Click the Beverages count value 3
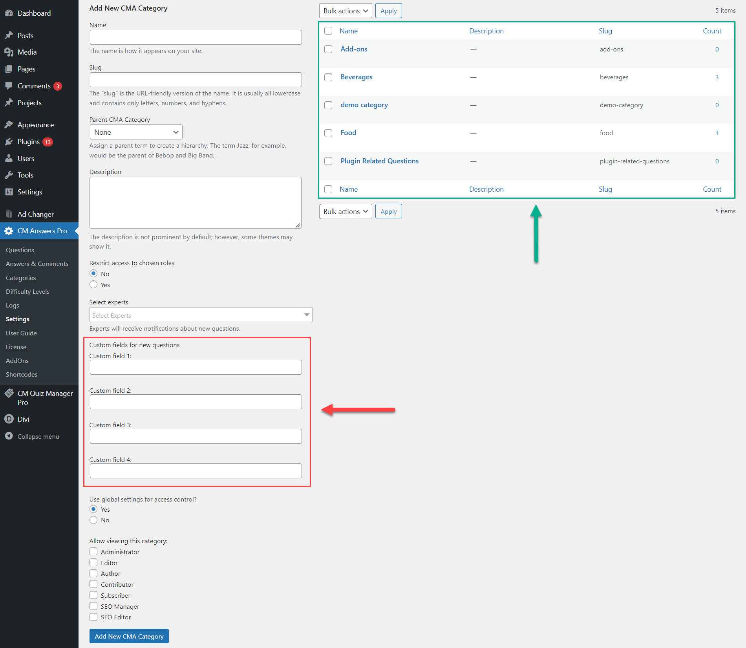Viewport: 746px width, 648px height. (x=717, y=77)
